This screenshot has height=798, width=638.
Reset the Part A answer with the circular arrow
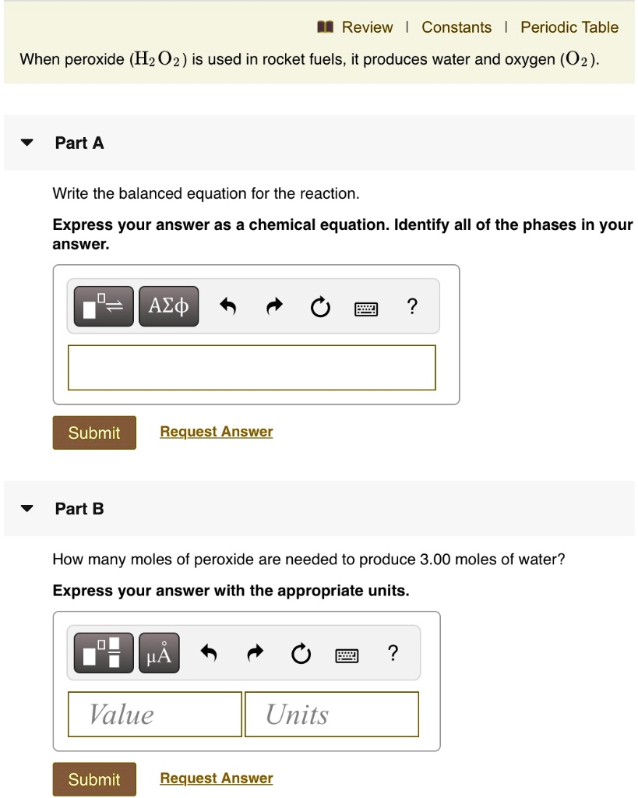[x=319, y=307]
